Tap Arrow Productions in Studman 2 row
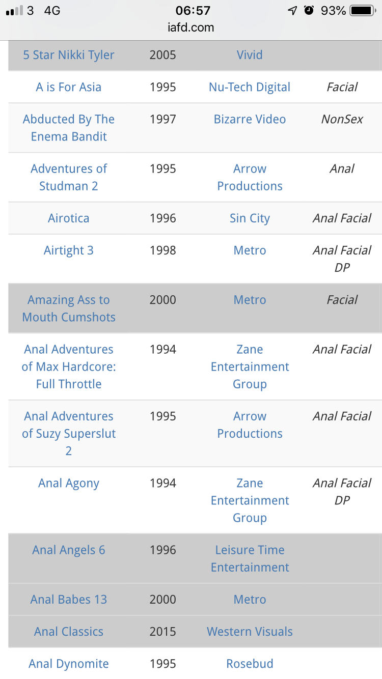This screenshot has height=679, width=382. click(x=250, y=177)
